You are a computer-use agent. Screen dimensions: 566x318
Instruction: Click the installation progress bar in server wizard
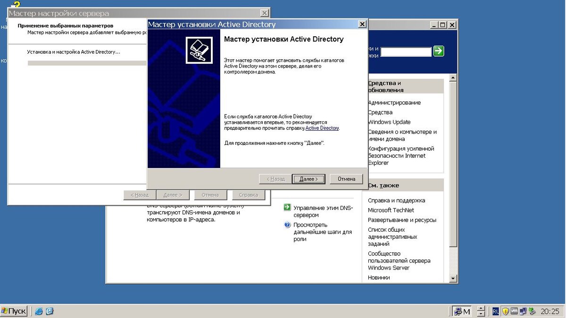pos(88,63)
